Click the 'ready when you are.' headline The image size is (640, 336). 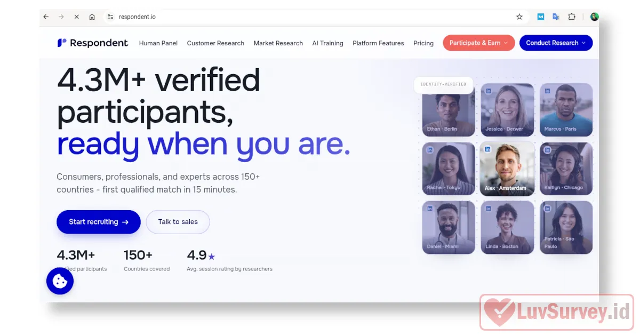203,145
